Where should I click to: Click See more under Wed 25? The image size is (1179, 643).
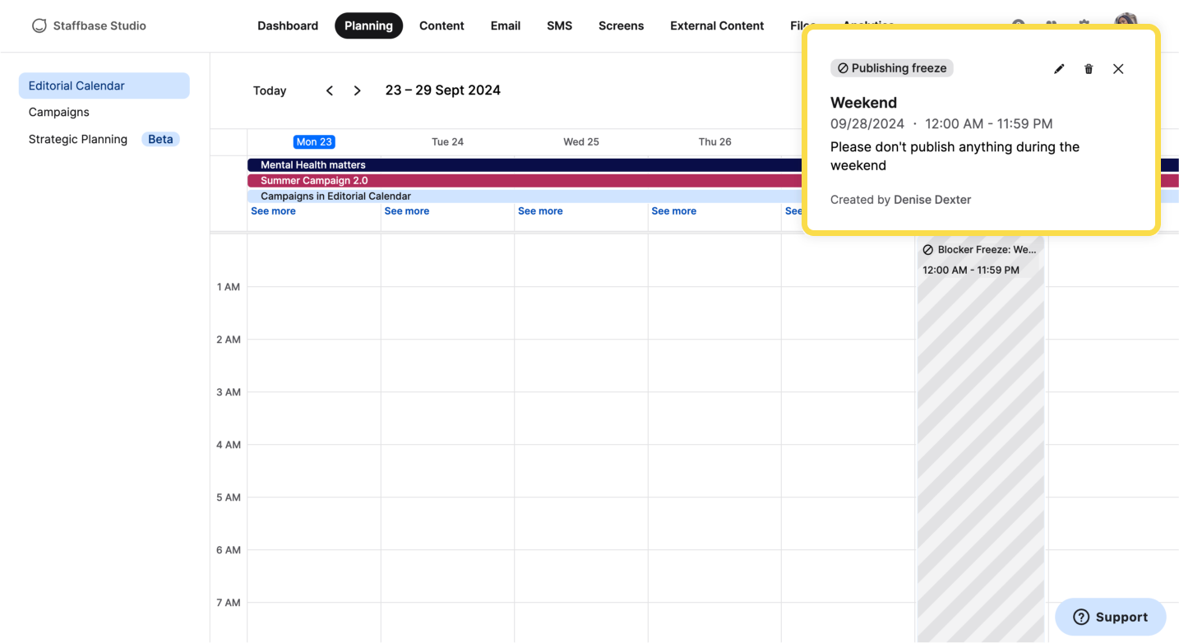[x=540, y=211]
